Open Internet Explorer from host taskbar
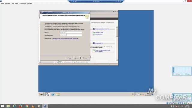The width and height of the screenshot is (192, 108). click(14, 106)
